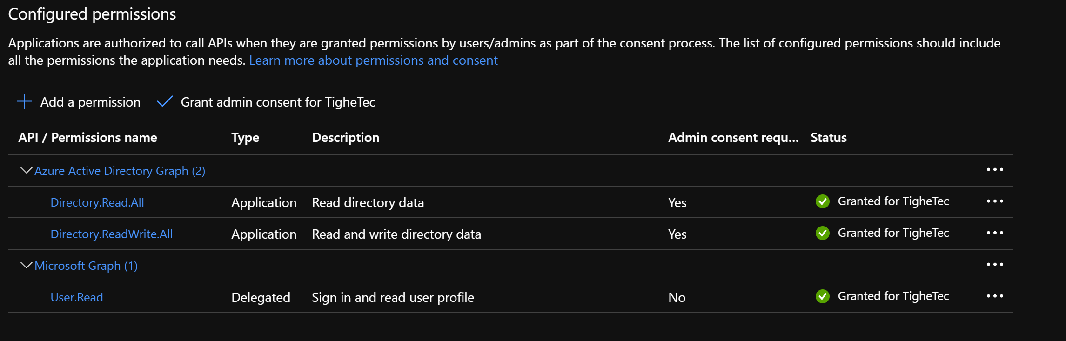Click the Status column header
The width and height of the screenshot is (1066, 341).
pos(828,138)
